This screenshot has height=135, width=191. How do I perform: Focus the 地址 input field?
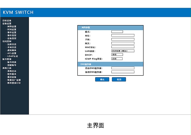[123, 35]
